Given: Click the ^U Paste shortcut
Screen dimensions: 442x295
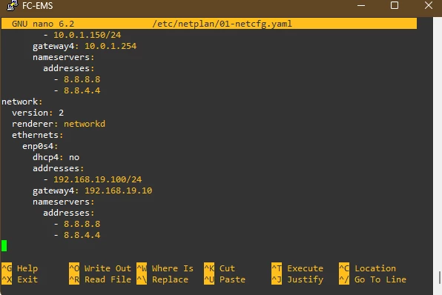Looking at the screenshot, I should pos(225,279).
